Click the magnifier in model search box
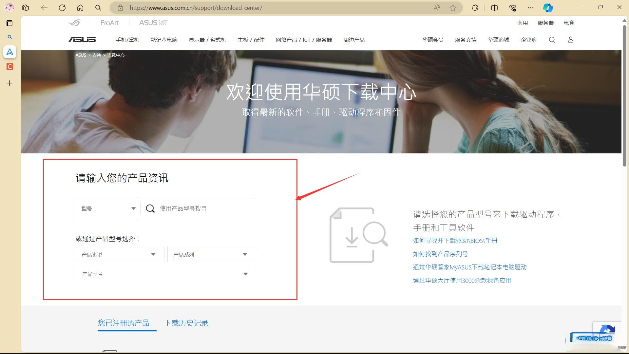629x354 pixels. (150, 208)
